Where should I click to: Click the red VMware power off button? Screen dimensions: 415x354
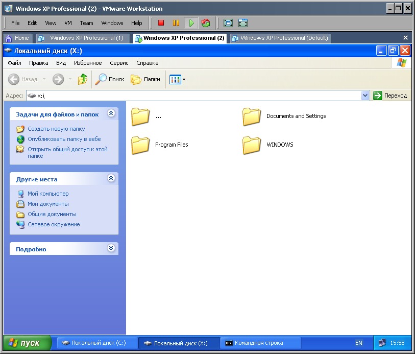tap(161, 23)
